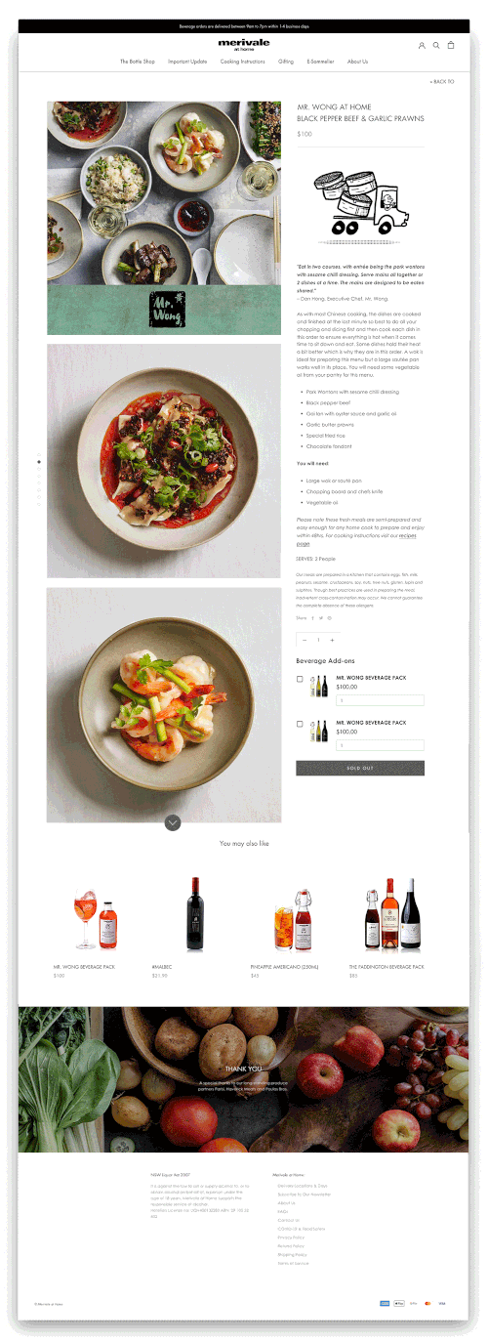
Task: Tick the second Mr. Wong Beverage Pack checkbox
Action: (300, 724)
